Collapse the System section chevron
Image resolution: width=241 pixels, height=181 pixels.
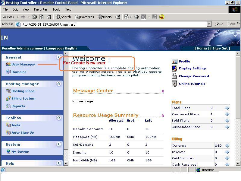[x=58, y=144]
